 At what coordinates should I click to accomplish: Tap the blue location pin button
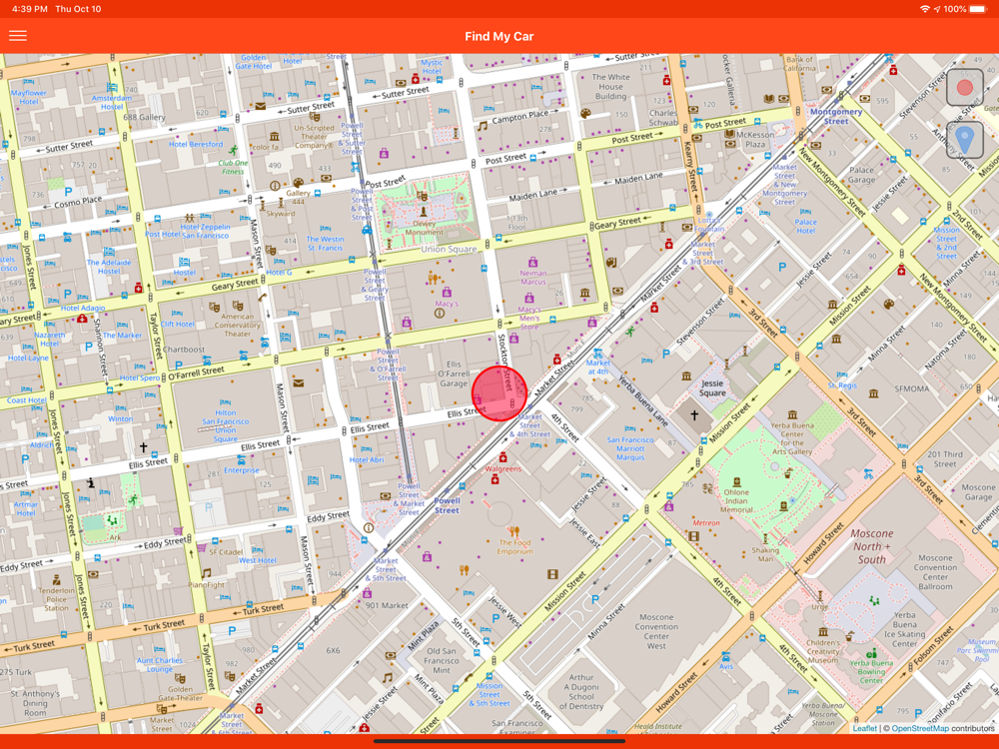pos(965,140)
